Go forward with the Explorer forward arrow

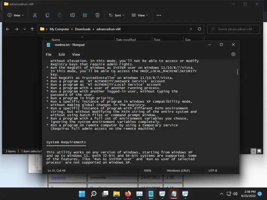click(16, 29)
